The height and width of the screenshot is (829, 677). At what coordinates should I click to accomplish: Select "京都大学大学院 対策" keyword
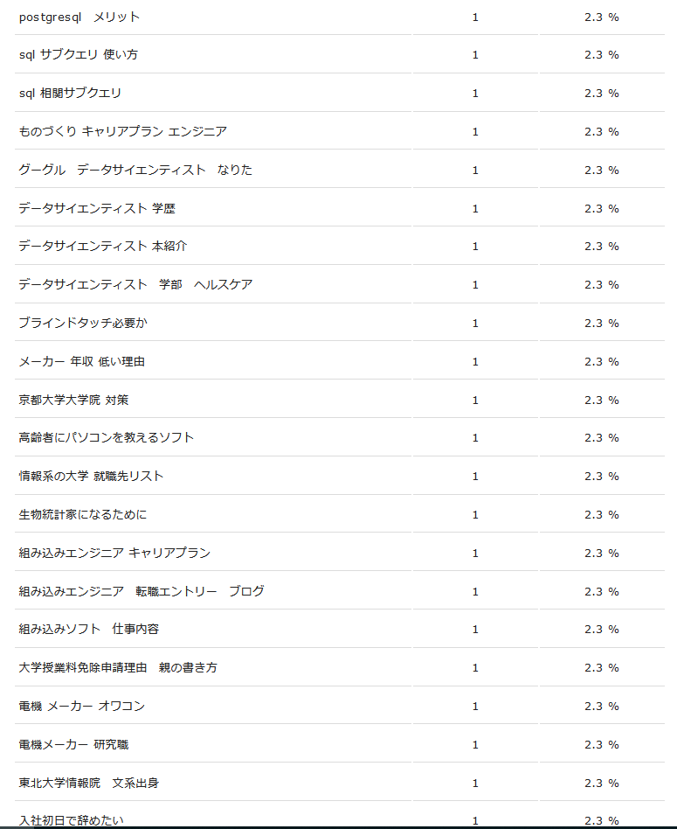pos(74,401)
